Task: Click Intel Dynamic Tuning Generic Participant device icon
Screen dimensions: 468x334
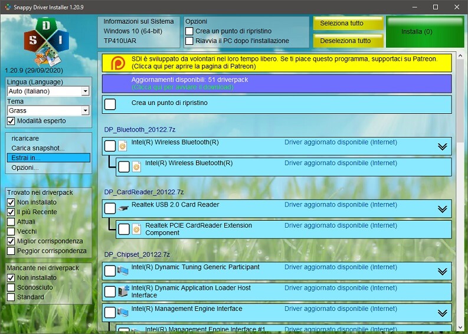Action: click(123, 271)
